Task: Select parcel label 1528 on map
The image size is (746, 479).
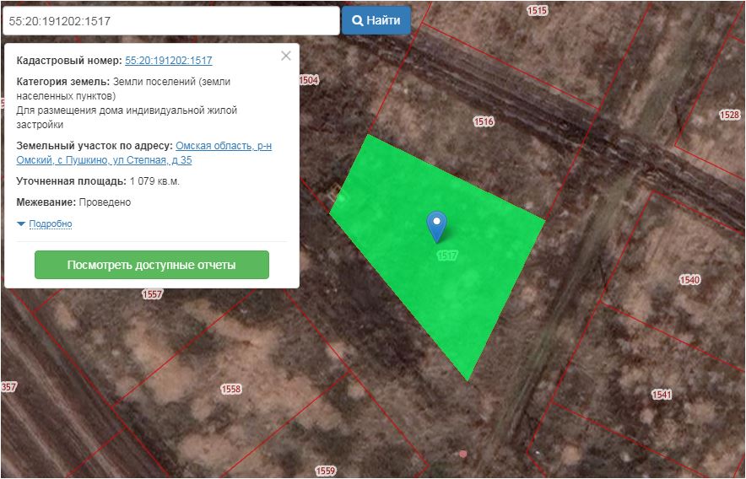Action: 729,115
